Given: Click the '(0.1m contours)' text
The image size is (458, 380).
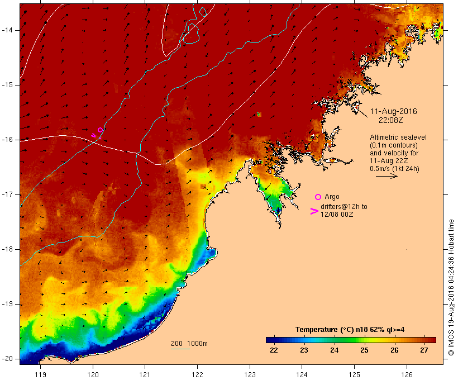Looking at the screenshot, I should [x=393, y=145].
